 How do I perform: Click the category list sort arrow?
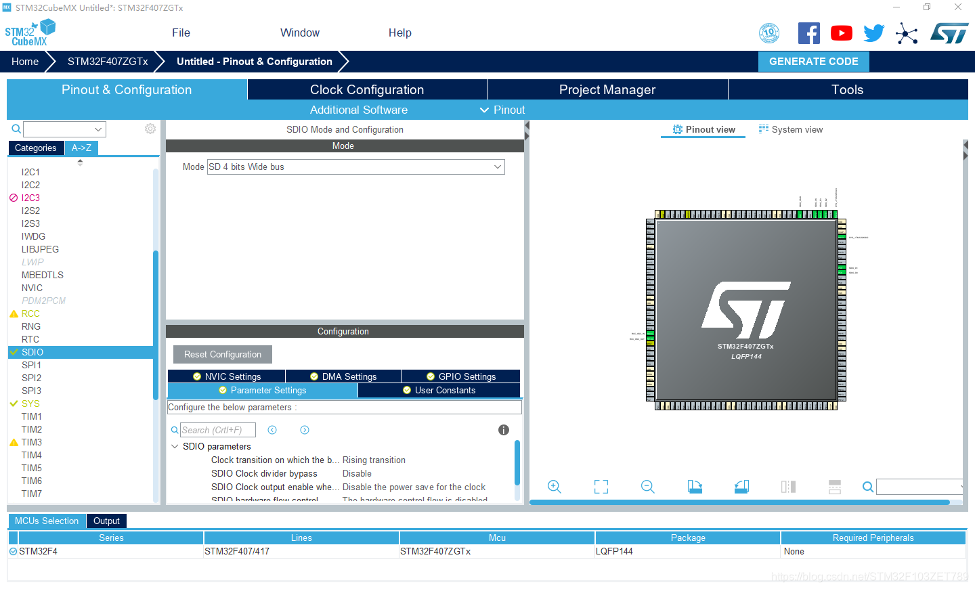[80, 162]
